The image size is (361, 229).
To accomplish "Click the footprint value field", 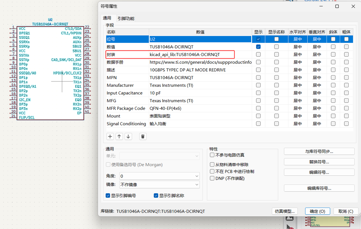I will pyautogui.click(x=200, y=54).
